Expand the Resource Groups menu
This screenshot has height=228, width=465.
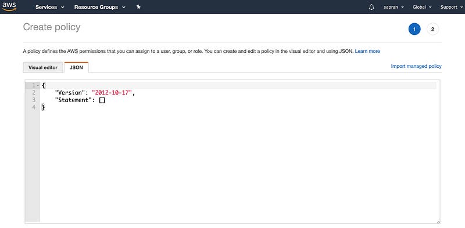point(99,7)
